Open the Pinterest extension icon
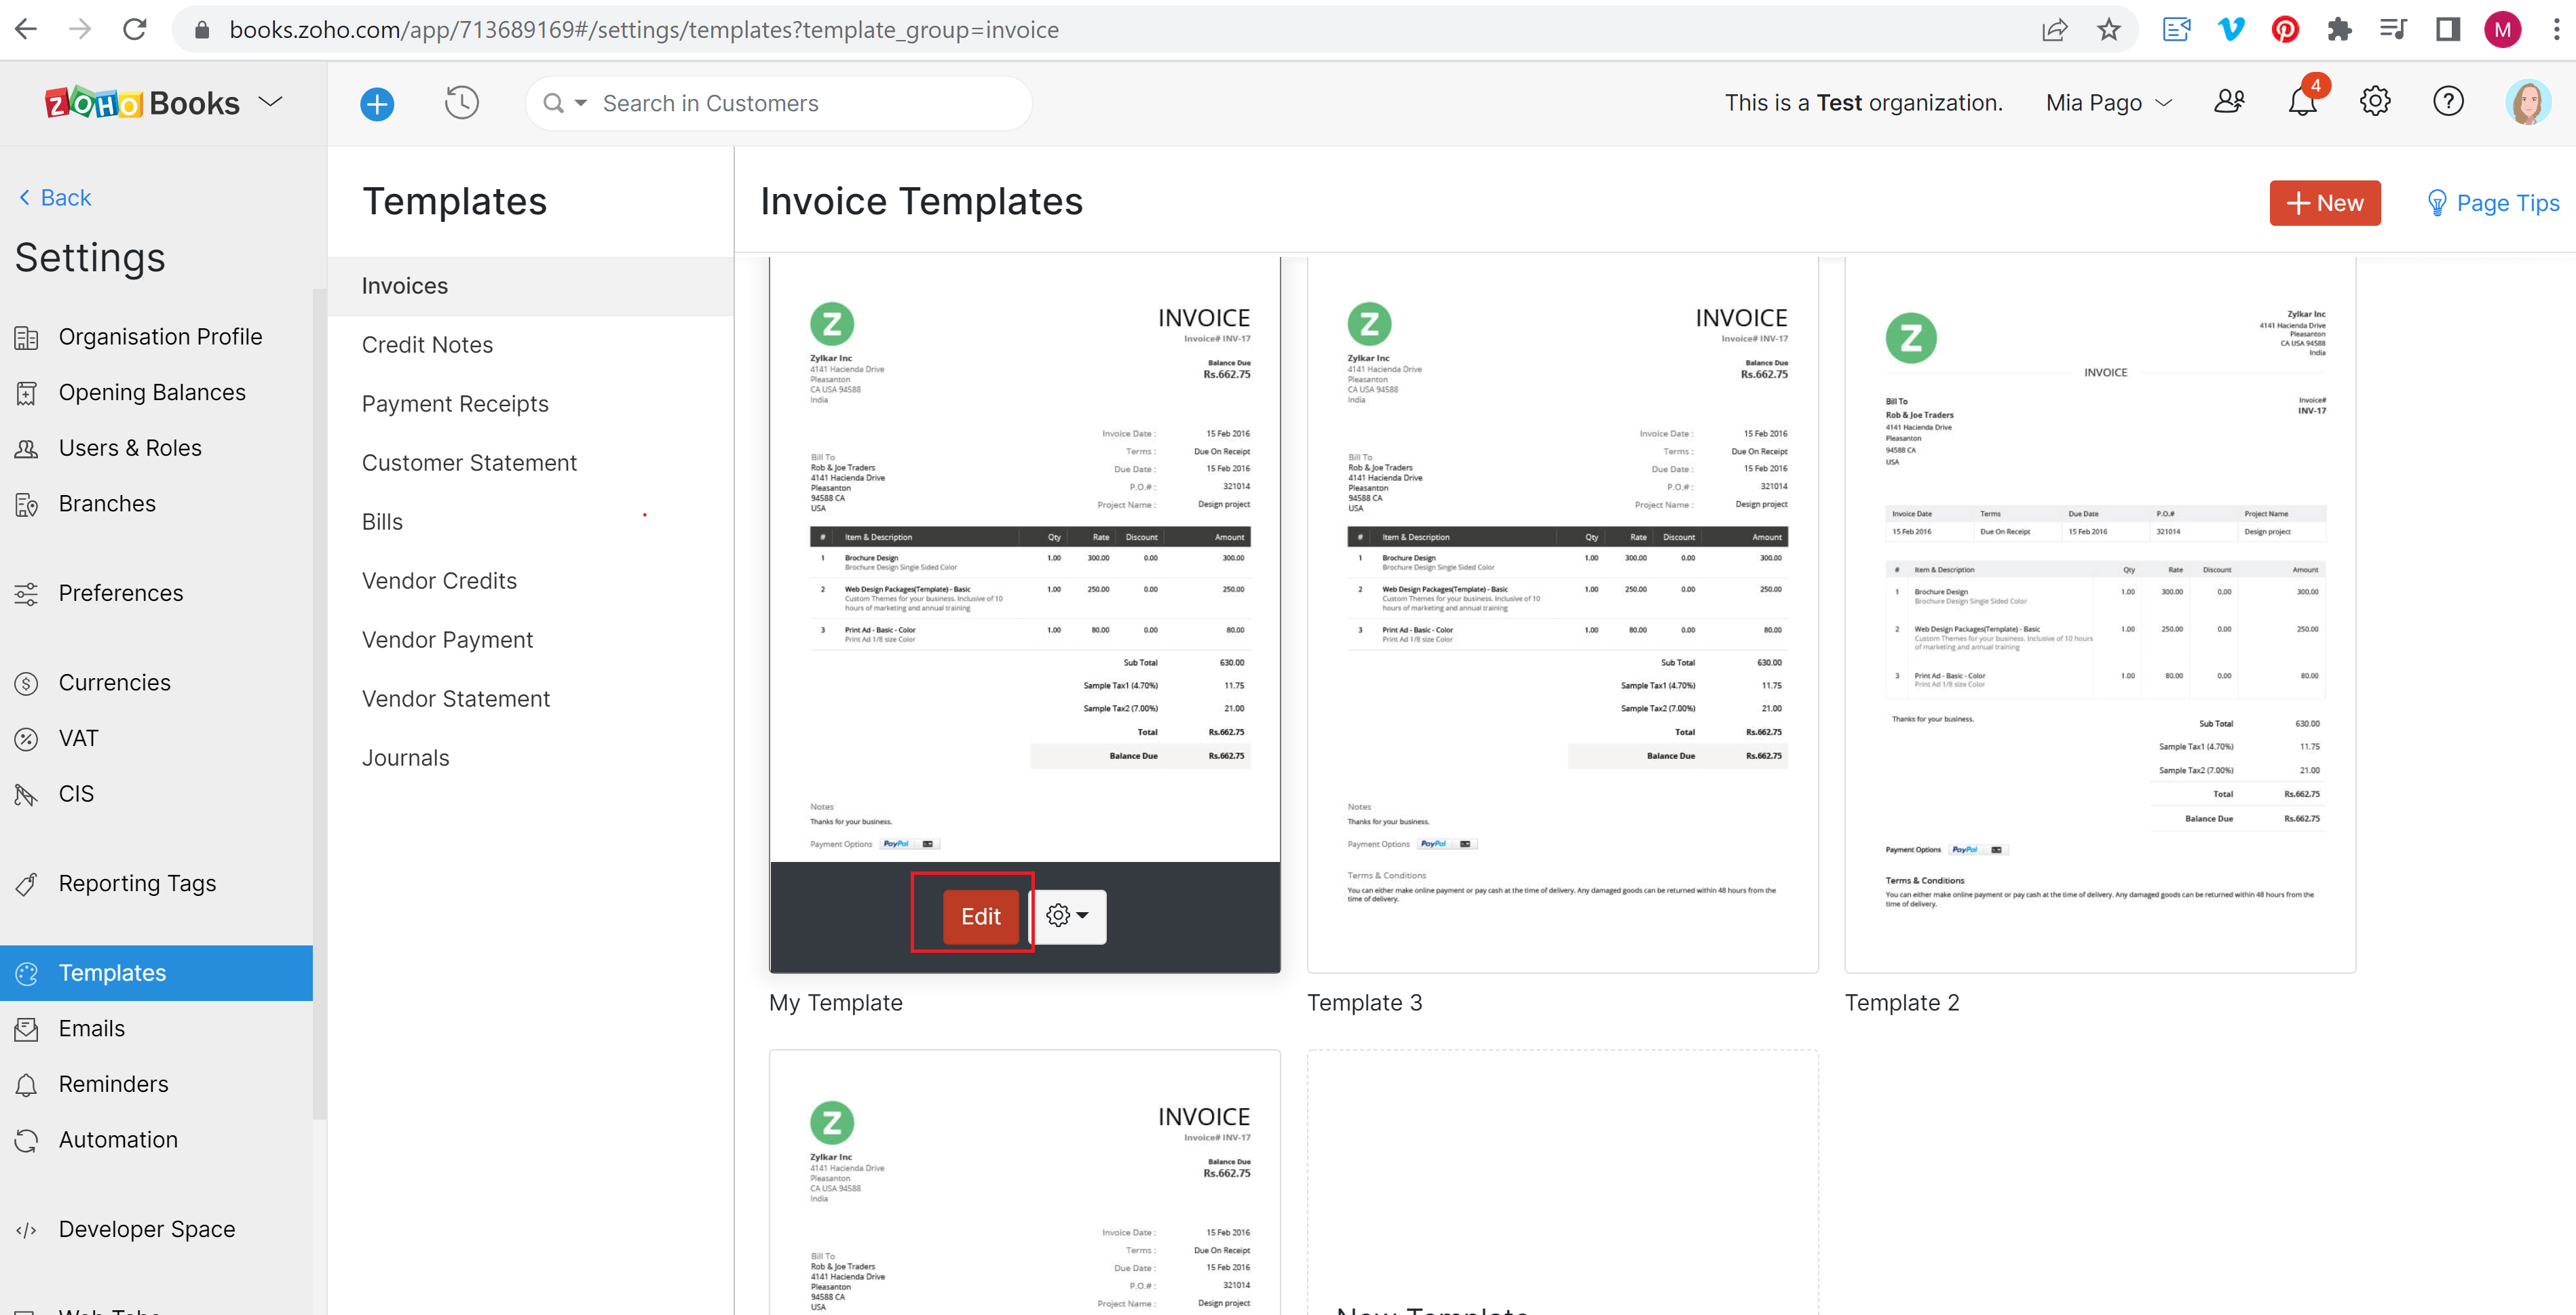The image size is (2576, 1315). pyautogui.click(x=2284, y=29)
